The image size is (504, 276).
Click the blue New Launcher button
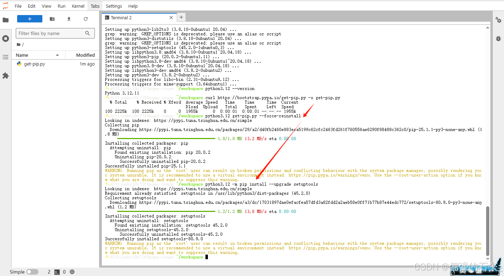(30, 19)
